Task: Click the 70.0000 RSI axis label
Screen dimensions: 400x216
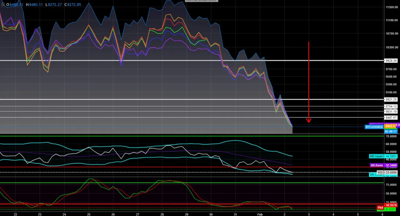Action: click(x=392, y=137)
